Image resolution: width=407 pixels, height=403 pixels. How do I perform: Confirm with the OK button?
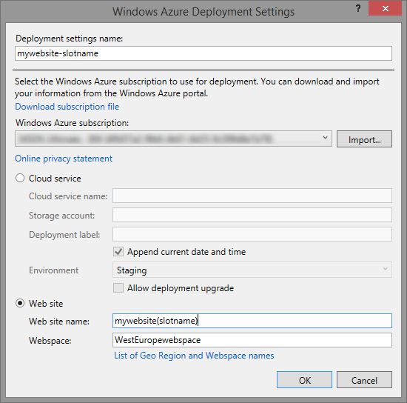coord(304,380)
